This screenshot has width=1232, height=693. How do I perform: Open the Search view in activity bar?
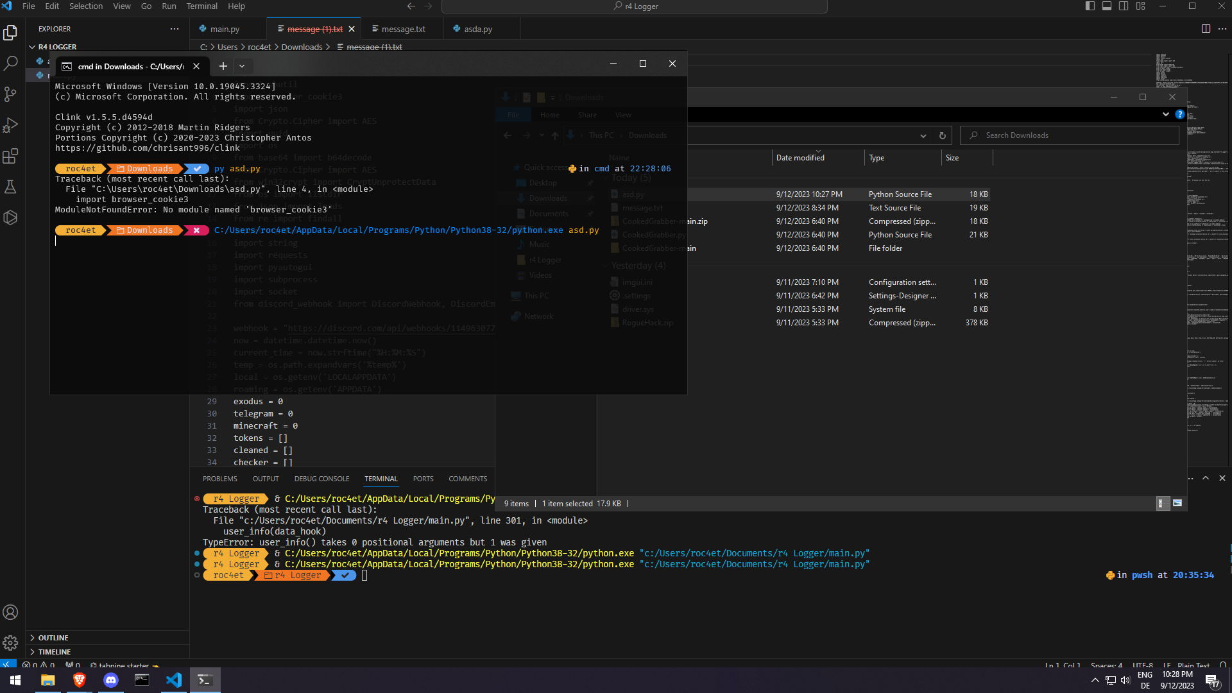pyautogui.click(x=10, y=64)
